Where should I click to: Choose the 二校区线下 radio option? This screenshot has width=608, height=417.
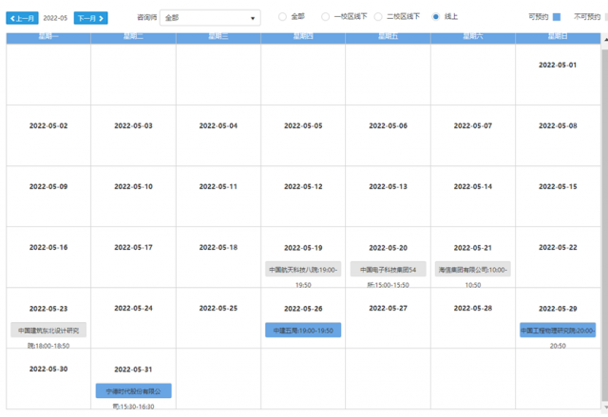click(x=378, y=17)
